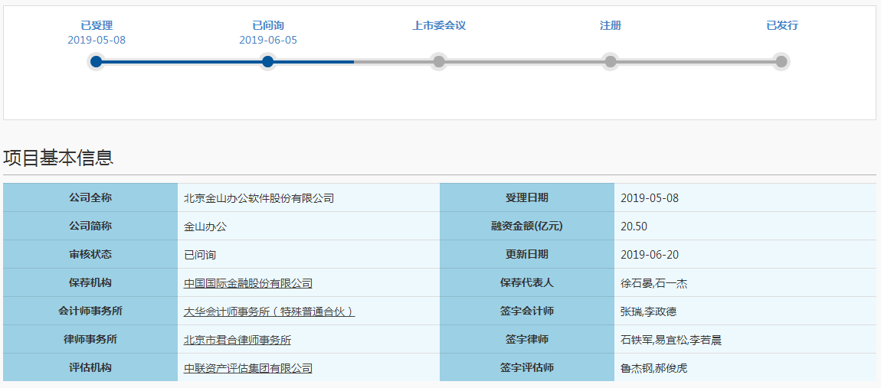This screenshot has width=881, height=388.
Task: Open 北京市君合律师事务所 link
Action: pos(237,340)
